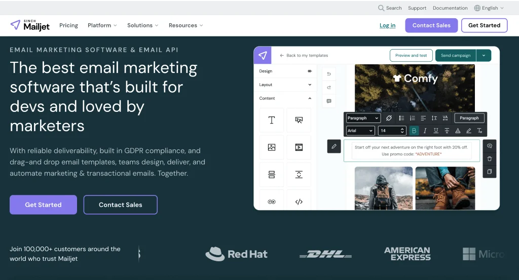
Task: Click the Red Hat logo
Action: (x=236, y=254)
